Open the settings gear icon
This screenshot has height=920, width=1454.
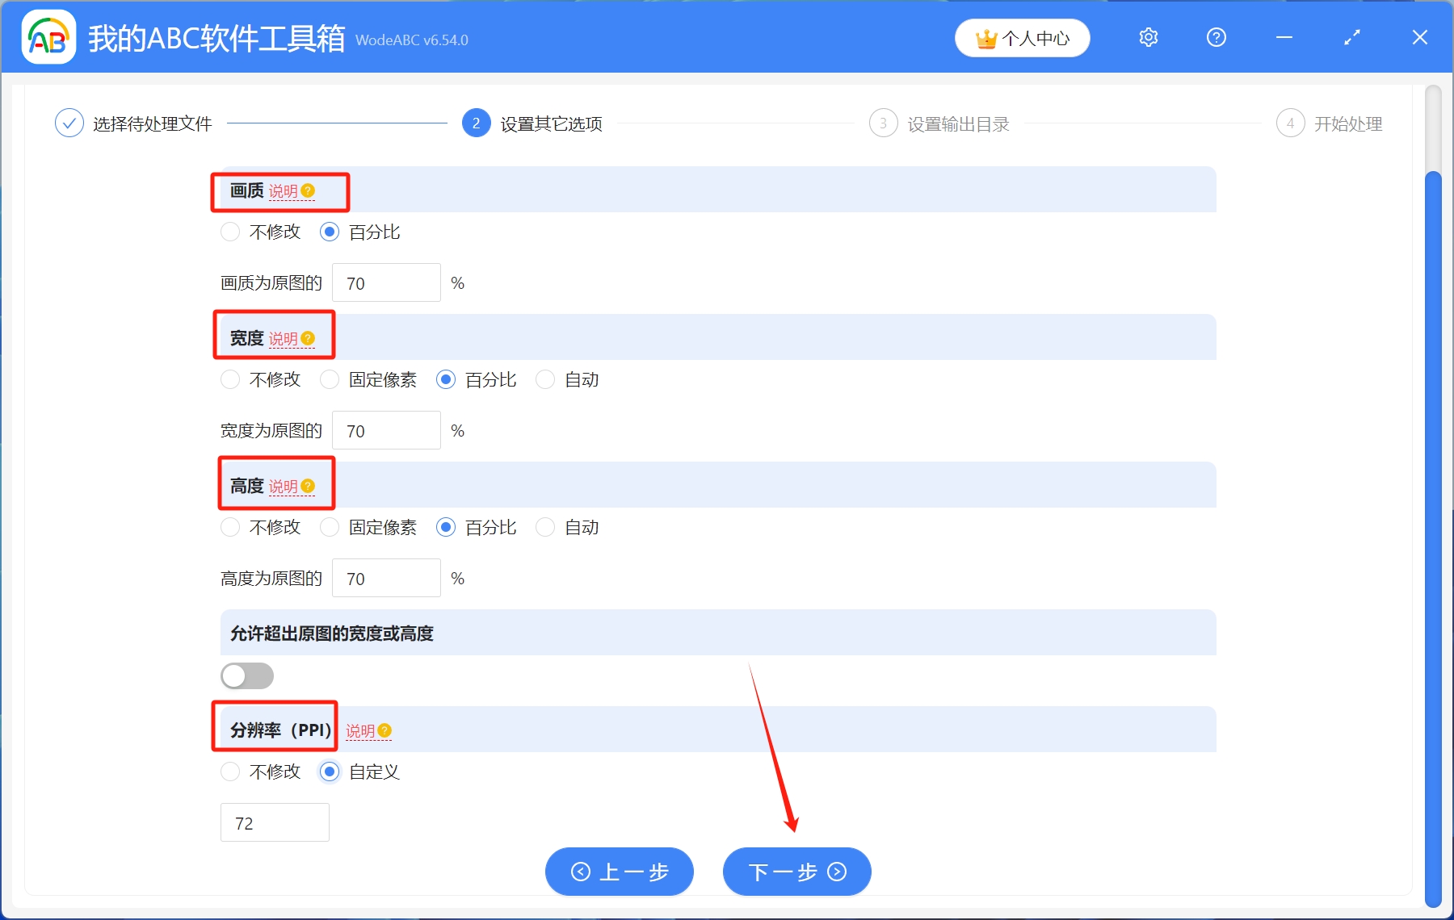(x=1147, y=37)
